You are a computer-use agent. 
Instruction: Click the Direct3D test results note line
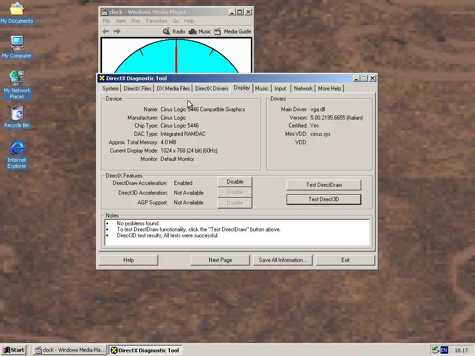point(167,235)
